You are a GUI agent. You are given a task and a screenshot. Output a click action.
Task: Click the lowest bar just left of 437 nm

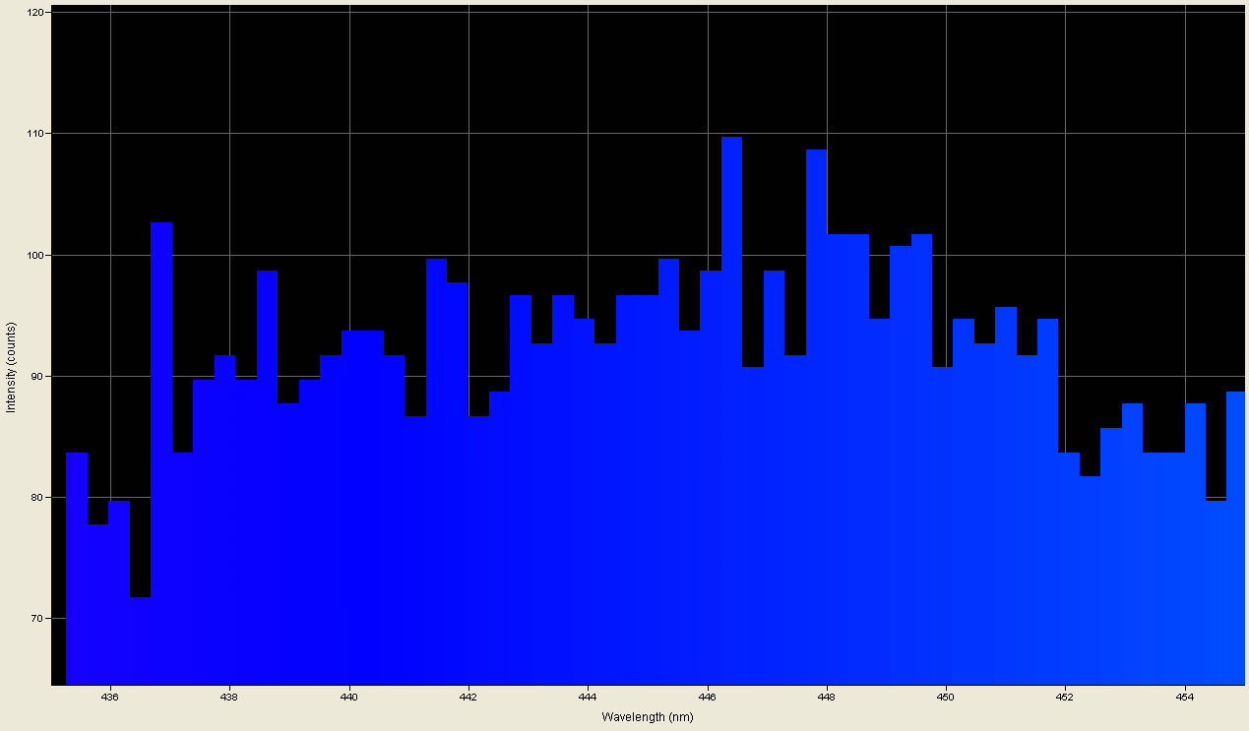pyautogui.click(x=140, y=640)
